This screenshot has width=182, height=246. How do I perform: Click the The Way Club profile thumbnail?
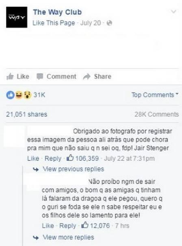(17, 17)
